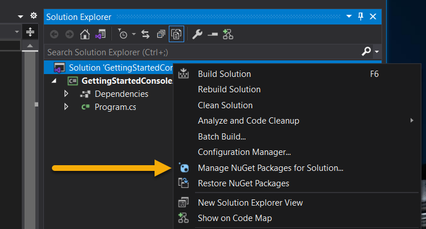Image resolution: width=426 pixels, height=229 pixels.
Task: Click Restore NuGet Packages
Action: point(244,183)
